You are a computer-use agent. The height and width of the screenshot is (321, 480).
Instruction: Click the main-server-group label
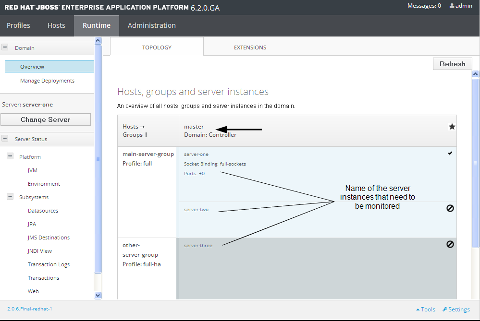[148, 154]
